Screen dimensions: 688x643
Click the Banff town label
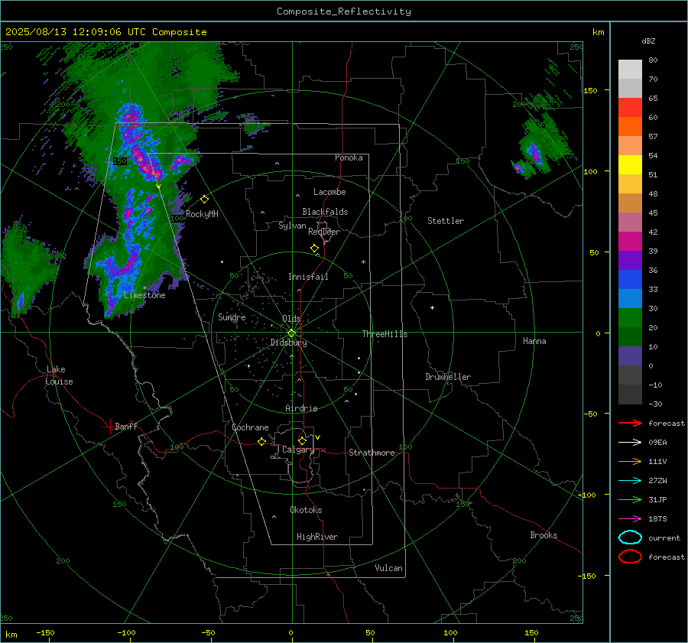(x=126, y=426)
